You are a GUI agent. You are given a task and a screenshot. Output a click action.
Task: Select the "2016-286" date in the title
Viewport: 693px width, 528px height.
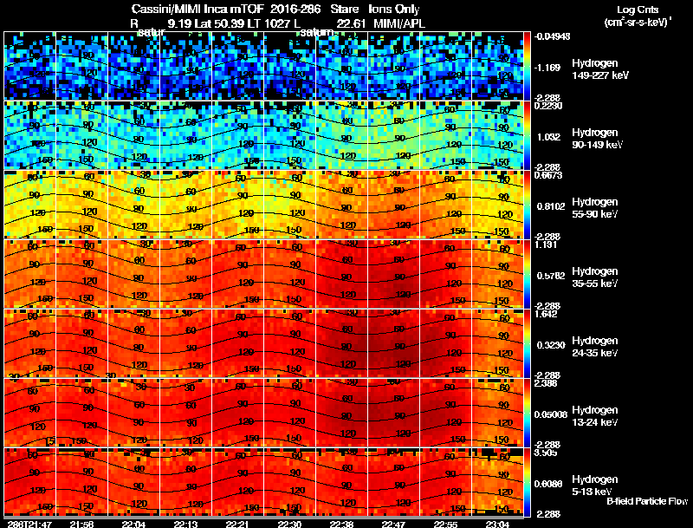295,10
